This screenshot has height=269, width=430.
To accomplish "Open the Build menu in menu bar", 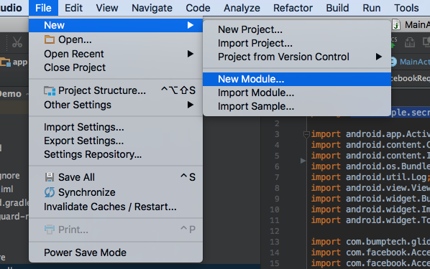I will click(x=337, y=8).
